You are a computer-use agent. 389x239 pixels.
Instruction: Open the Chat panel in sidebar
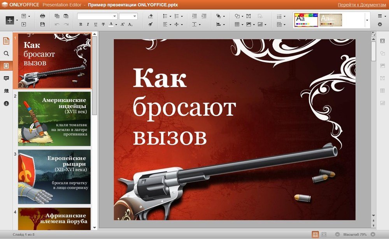pyautogui.click(x=6, y=91)
